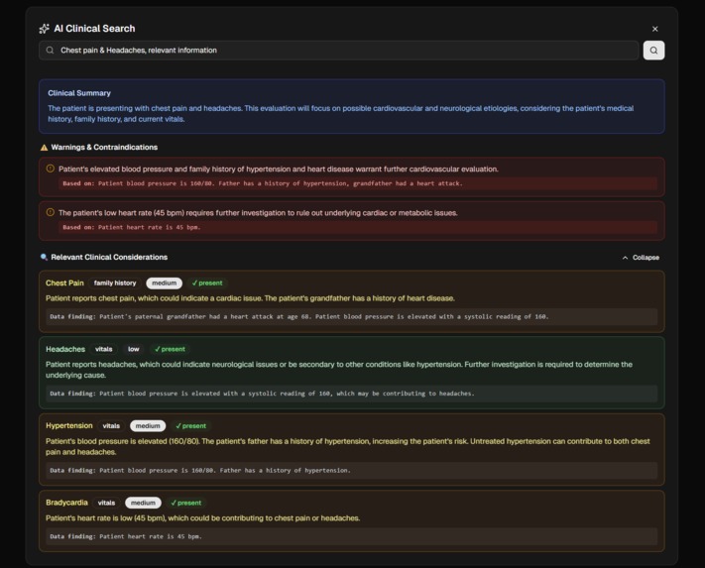This screenshot has height=568, width=705.
Task: Click the magnifier icon inside search field
Action: (50, 51)
